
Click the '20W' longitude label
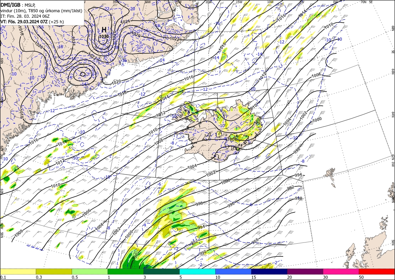pos(209,2)
